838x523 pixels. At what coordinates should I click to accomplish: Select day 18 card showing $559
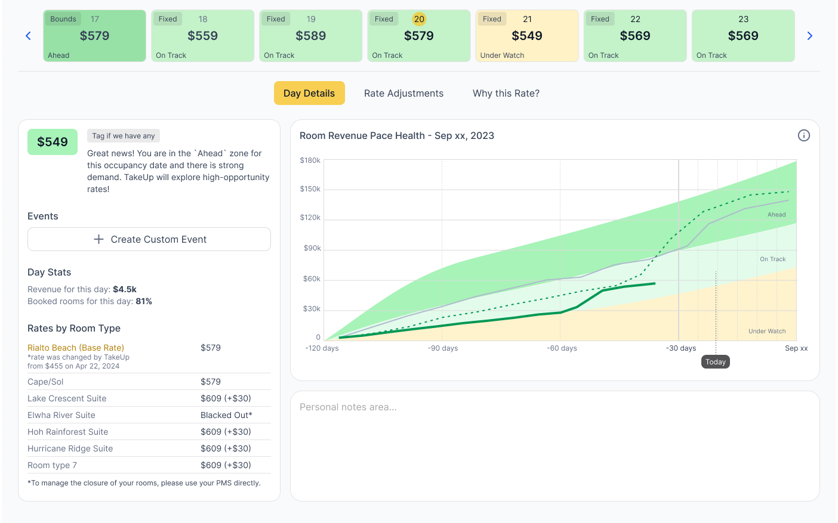pyautogui.click(x=202, y=36)
